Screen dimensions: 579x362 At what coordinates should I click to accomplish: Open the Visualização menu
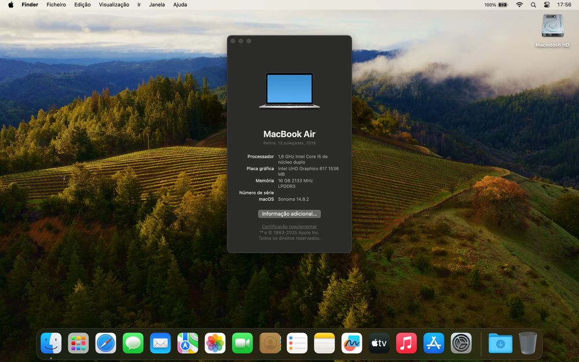(x=113, y=5)
